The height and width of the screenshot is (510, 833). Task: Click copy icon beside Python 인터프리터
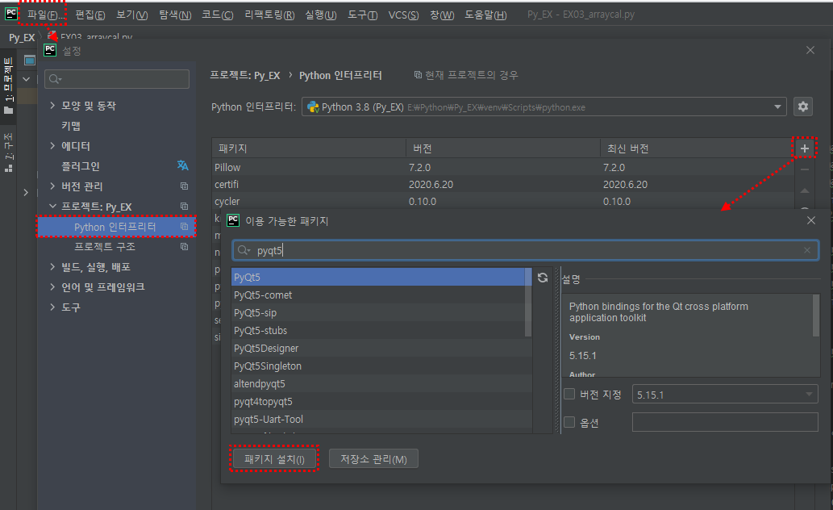coord(184,227)
